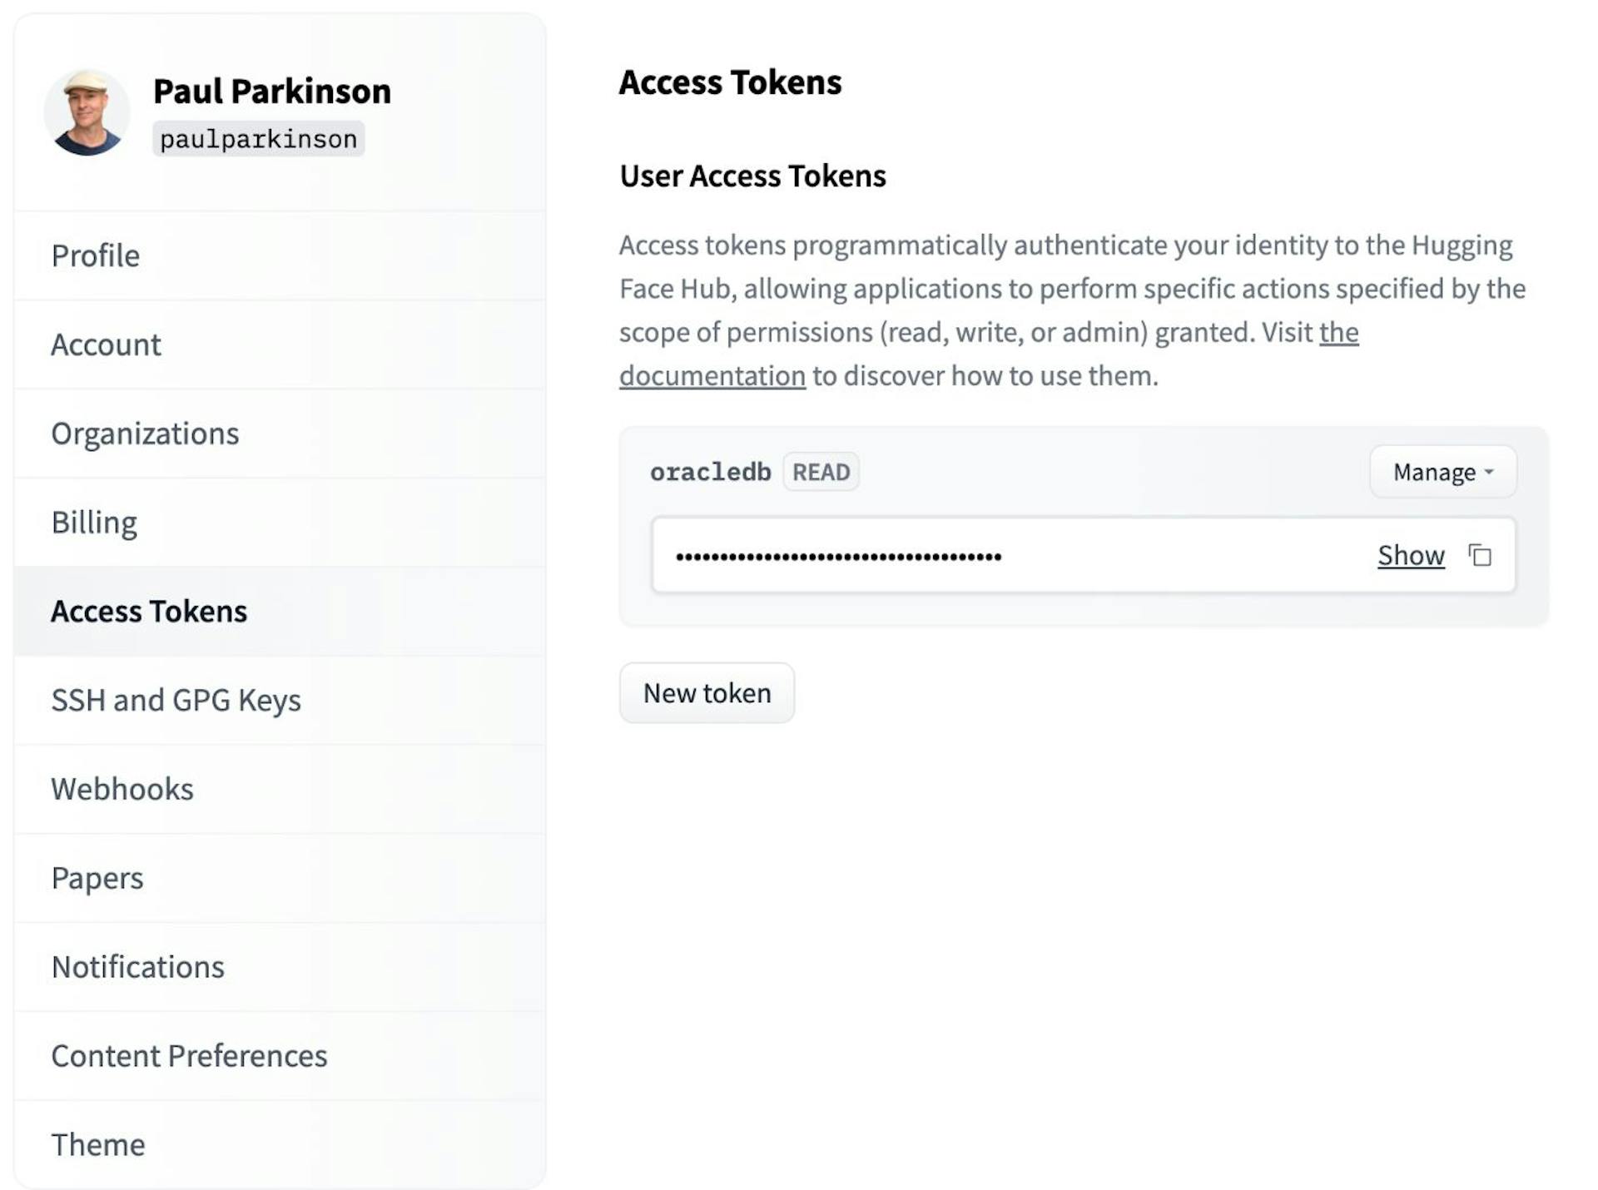Screen dimensions: 1598x1190
Task: Expand the Manage dropdown for oracledb
Action: pyautogui.click(x=1442, y=472)
